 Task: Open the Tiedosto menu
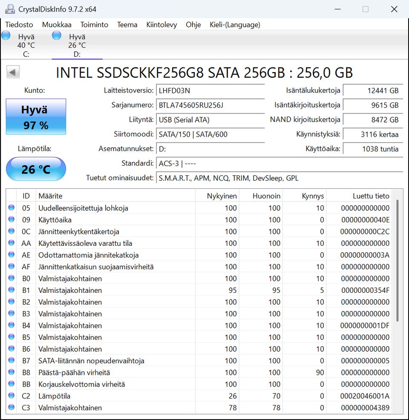tap(19, 25)
